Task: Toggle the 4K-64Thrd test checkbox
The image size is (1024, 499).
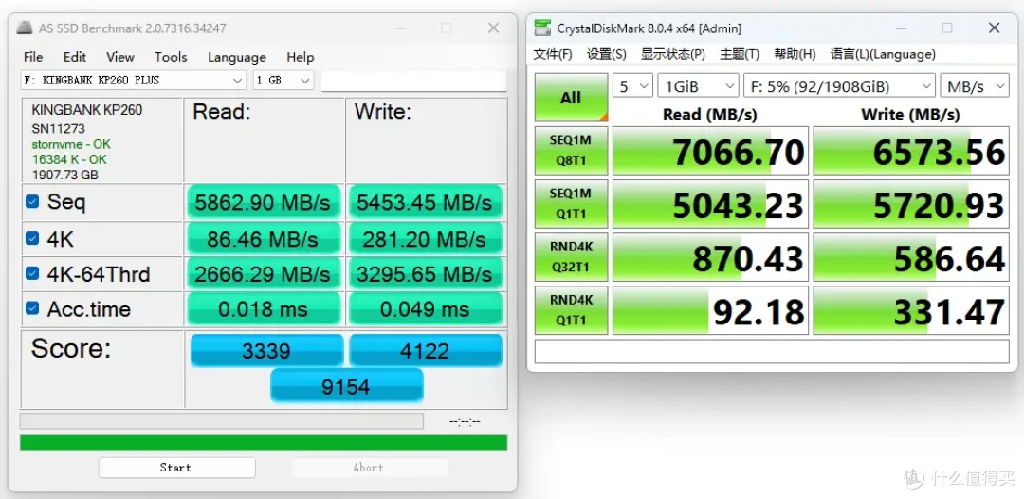Action: pos(31,273)
